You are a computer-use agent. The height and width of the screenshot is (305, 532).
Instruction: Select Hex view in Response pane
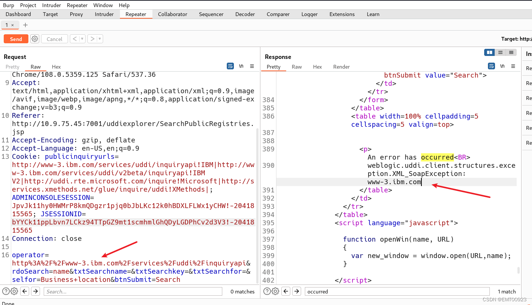pos(317,67)
